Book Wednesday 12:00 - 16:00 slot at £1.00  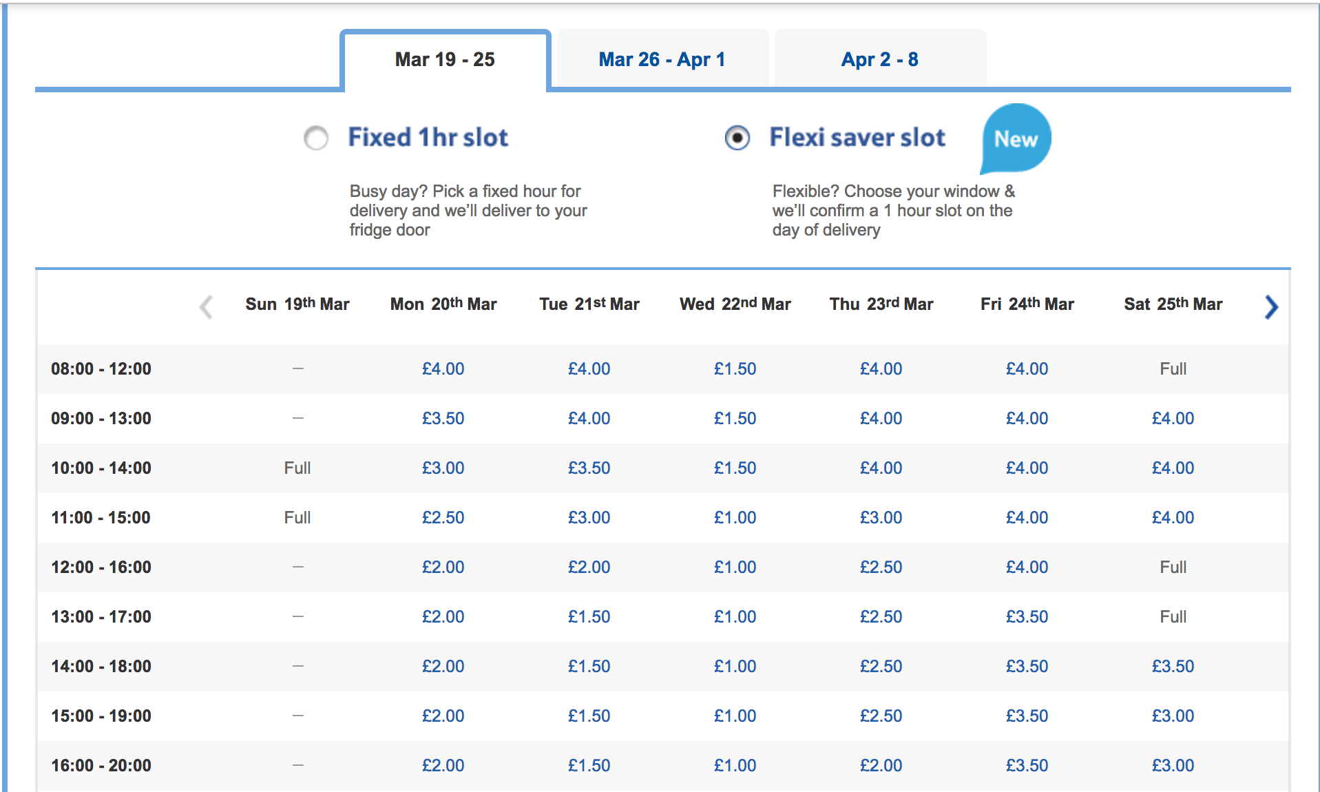pos(735,567)
